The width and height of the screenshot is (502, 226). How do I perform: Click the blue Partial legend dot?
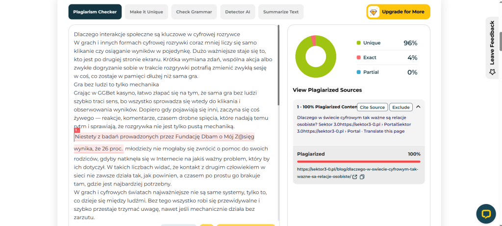(x=358, y=72)
